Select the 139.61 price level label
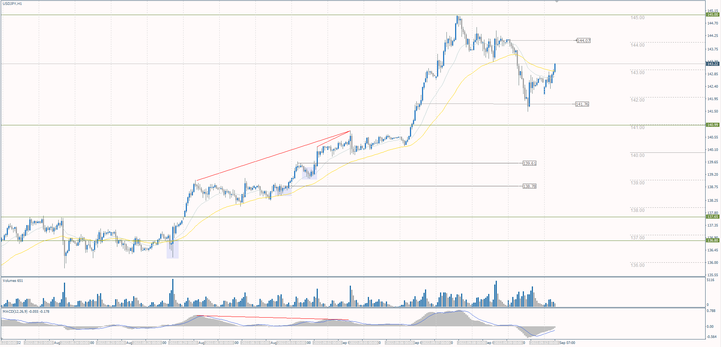 530,163
